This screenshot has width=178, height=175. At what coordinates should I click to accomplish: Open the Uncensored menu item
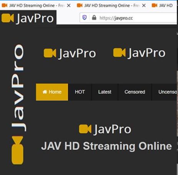[165, 92]
